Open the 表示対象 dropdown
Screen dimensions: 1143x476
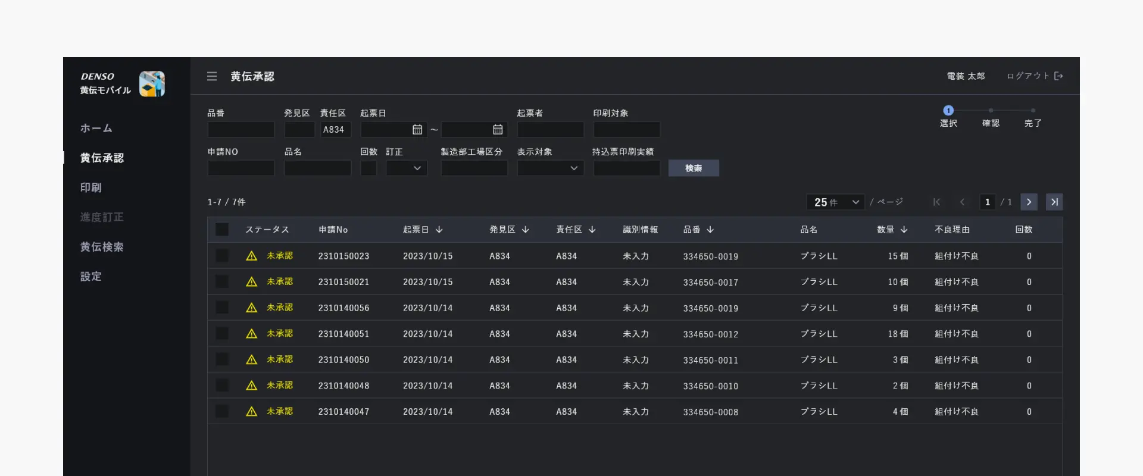(x=550, y=168)
